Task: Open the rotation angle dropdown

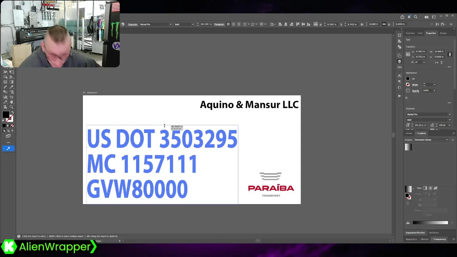Action: (x=424, y=62)
